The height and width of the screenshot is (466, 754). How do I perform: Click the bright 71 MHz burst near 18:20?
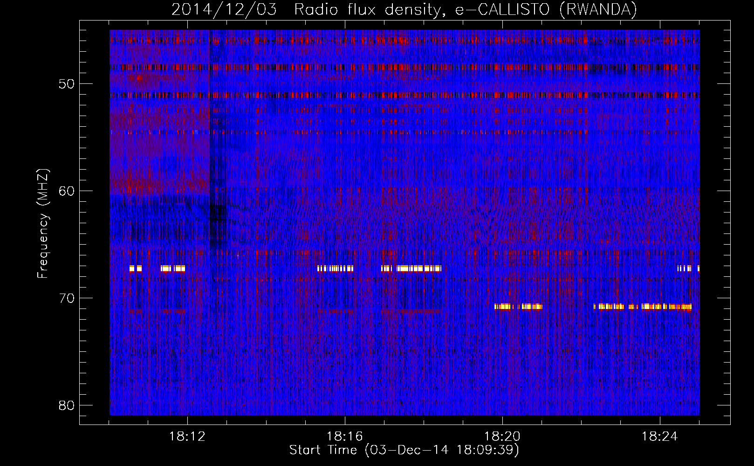(518, 307)
